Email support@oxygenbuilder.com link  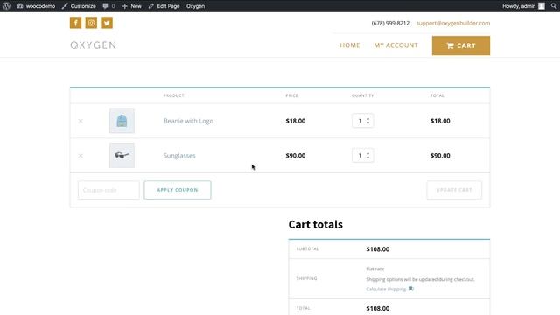pos(453,23)
